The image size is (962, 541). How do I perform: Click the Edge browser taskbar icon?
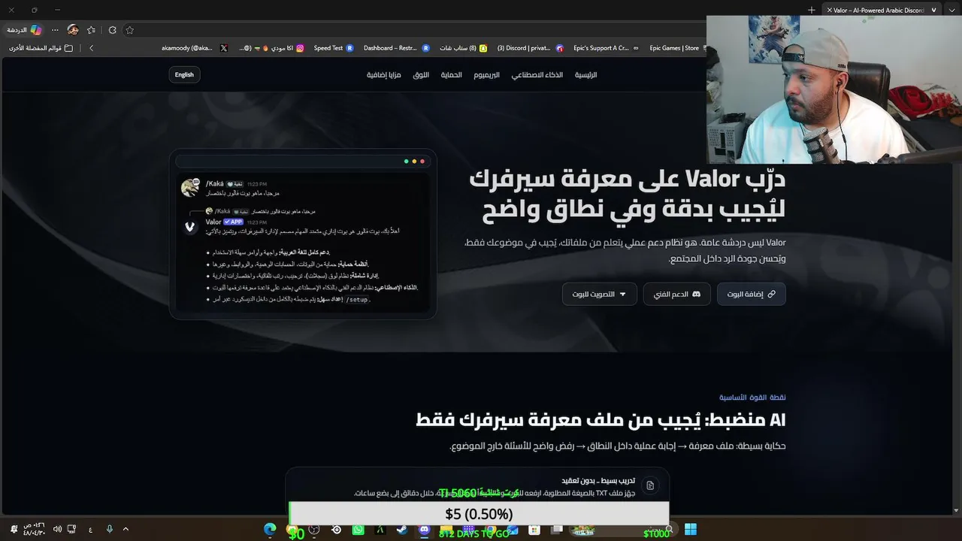click(270, 530)
